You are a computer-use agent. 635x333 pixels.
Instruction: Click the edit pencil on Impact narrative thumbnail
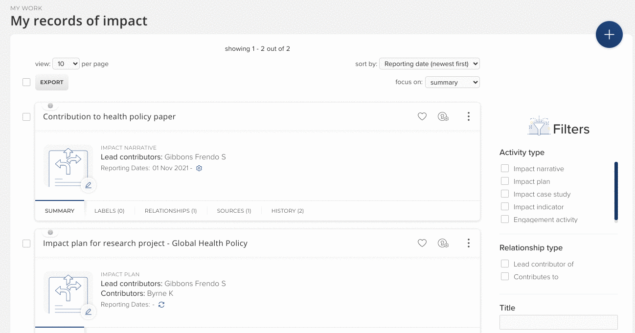click(89, 185)
